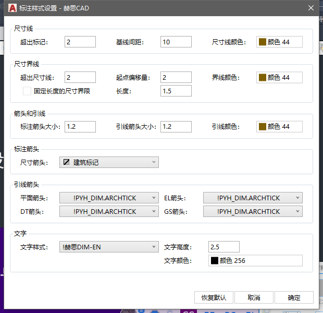The image size is (323, 313).
Task: Click the 超出标记 input field
Action: 80,42
